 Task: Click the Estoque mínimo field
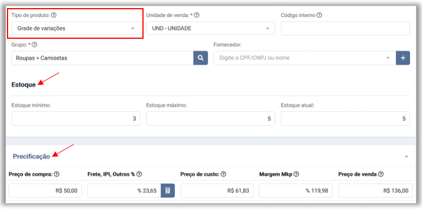(x=76, y=119)
